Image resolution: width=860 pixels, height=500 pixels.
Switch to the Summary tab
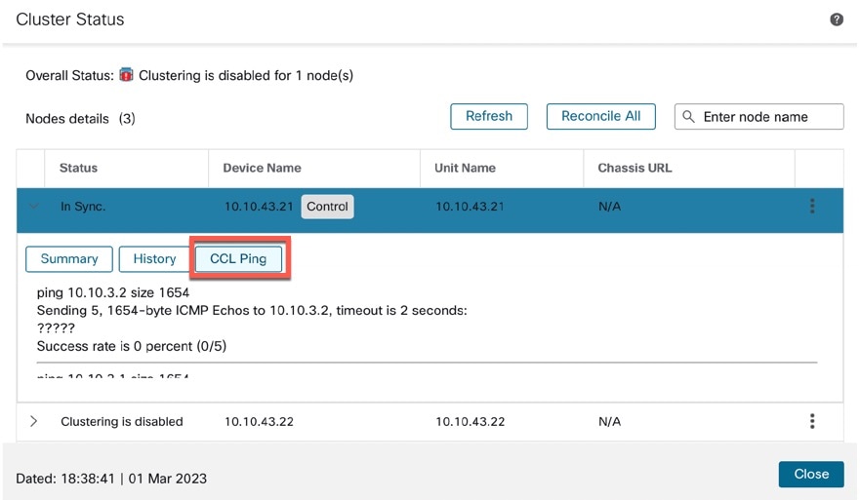click(69, 258)
